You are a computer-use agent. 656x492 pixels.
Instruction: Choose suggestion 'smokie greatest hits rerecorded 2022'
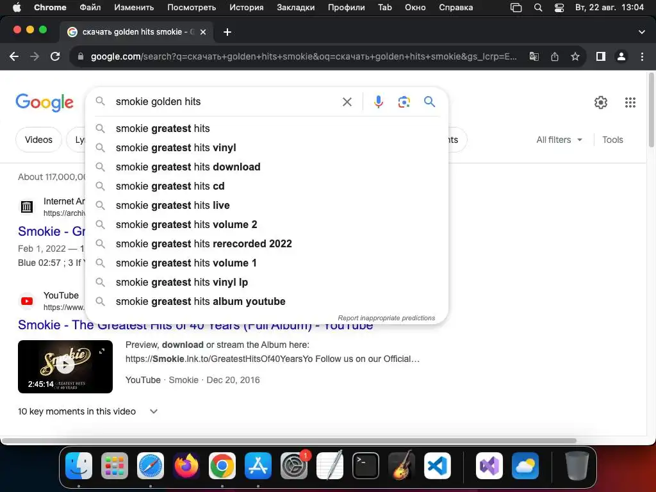pos(266,244)
